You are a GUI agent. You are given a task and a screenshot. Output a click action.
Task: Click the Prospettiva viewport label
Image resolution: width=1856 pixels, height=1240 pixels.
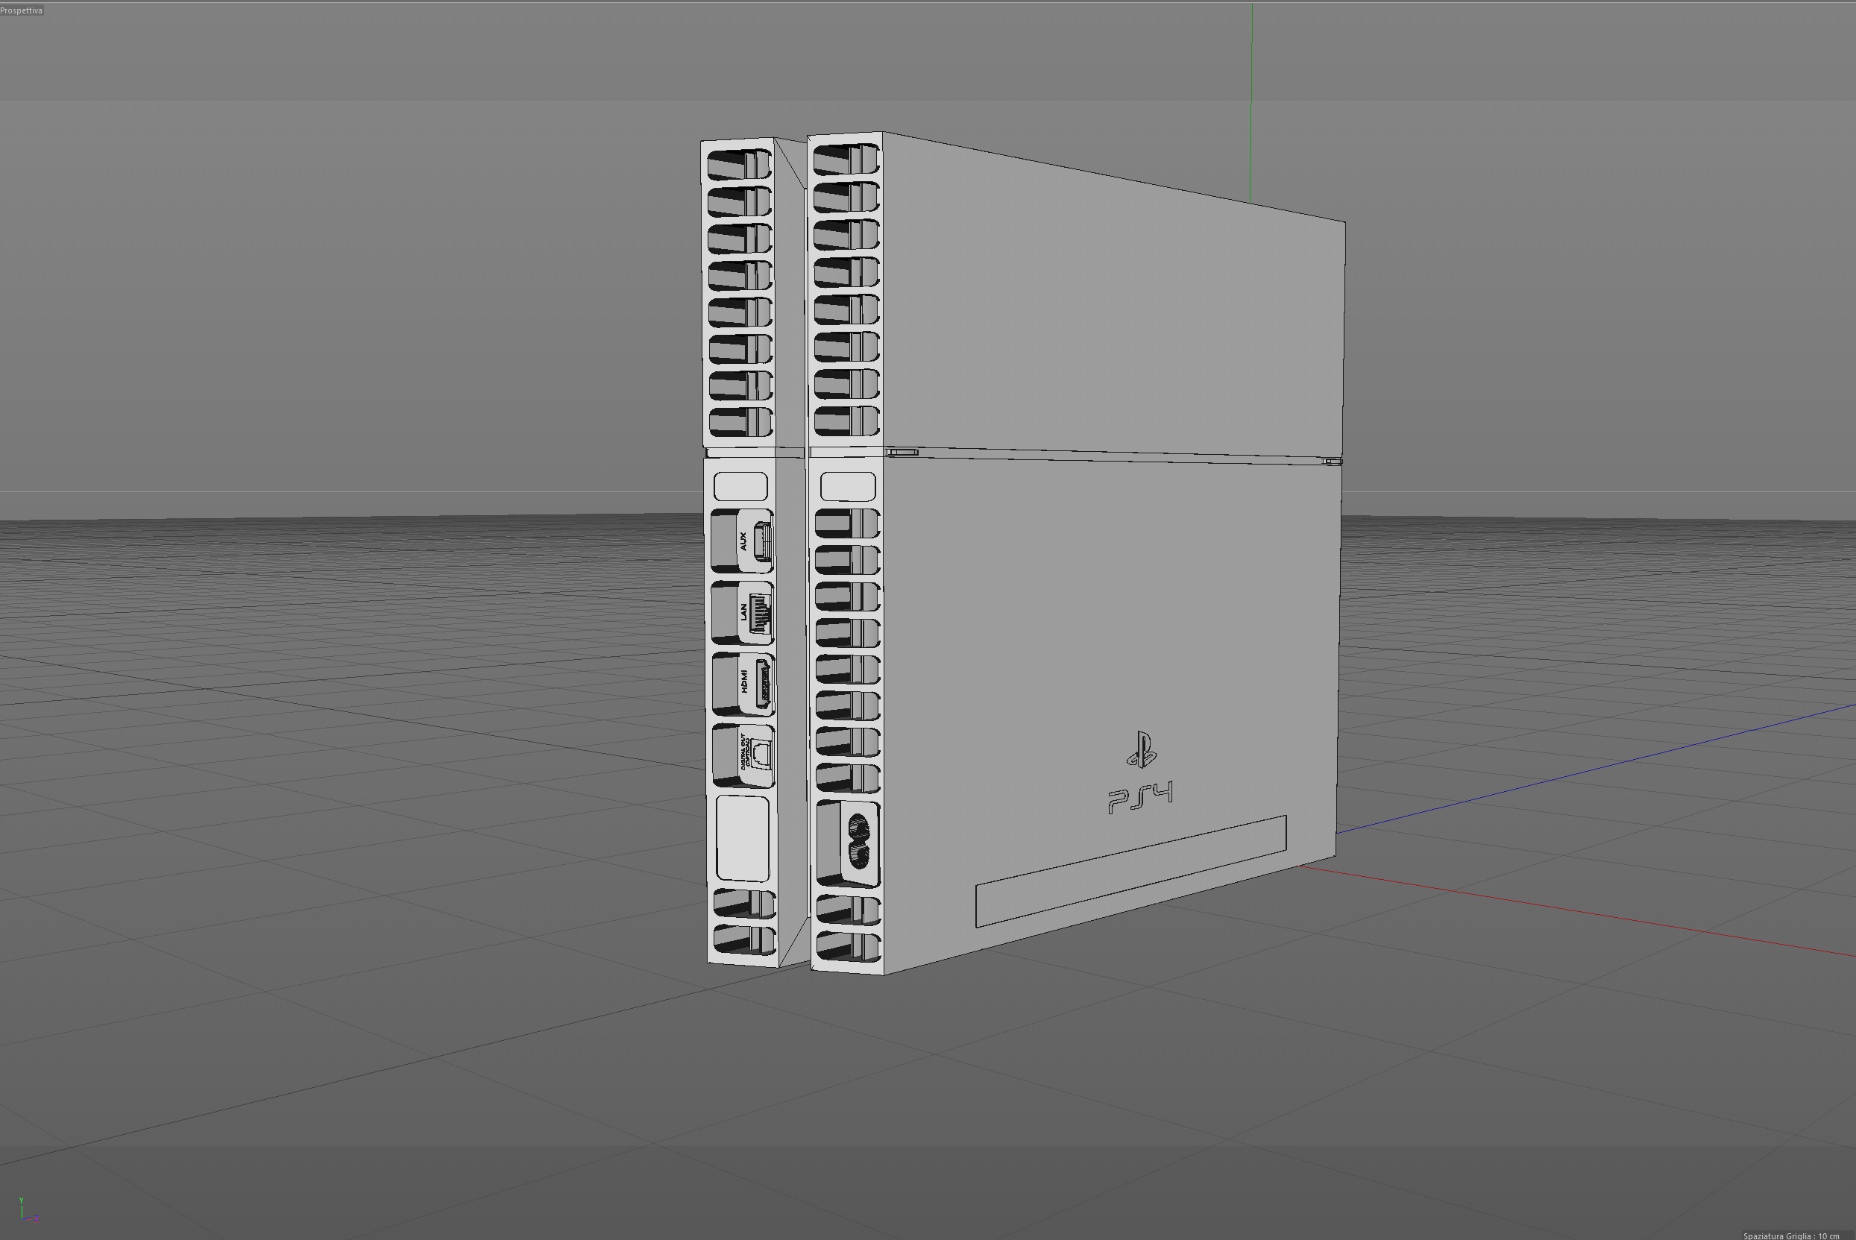pos(22,10)
